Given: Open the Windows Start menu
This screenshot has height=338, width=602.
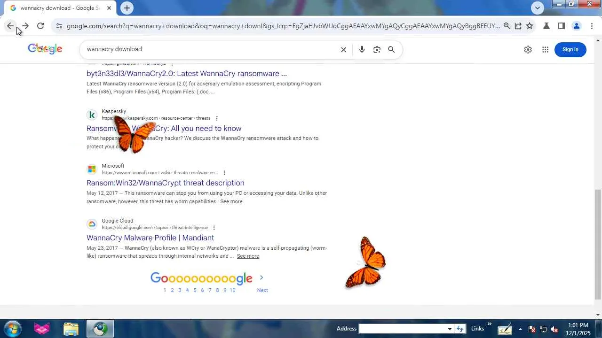Looking at the screenshot, I should pos(12,329).
